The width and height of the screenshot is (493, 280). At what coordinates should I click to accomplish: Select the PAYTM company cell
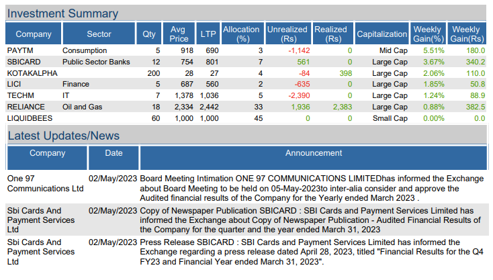(x=20, y=50)
